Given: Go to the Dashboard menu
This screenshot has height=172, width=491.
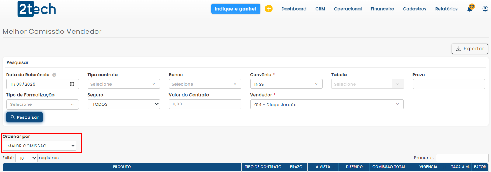Looking at the screenshot, I should (x=294, y=9).
